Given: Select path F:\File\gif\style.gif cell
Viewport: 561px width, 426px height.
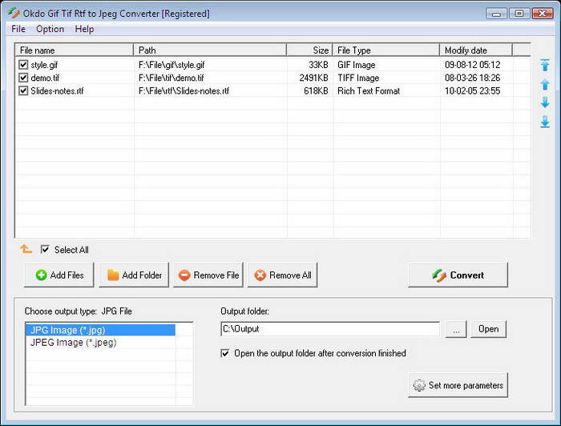Looking at the screenshot, I should 172,65.
